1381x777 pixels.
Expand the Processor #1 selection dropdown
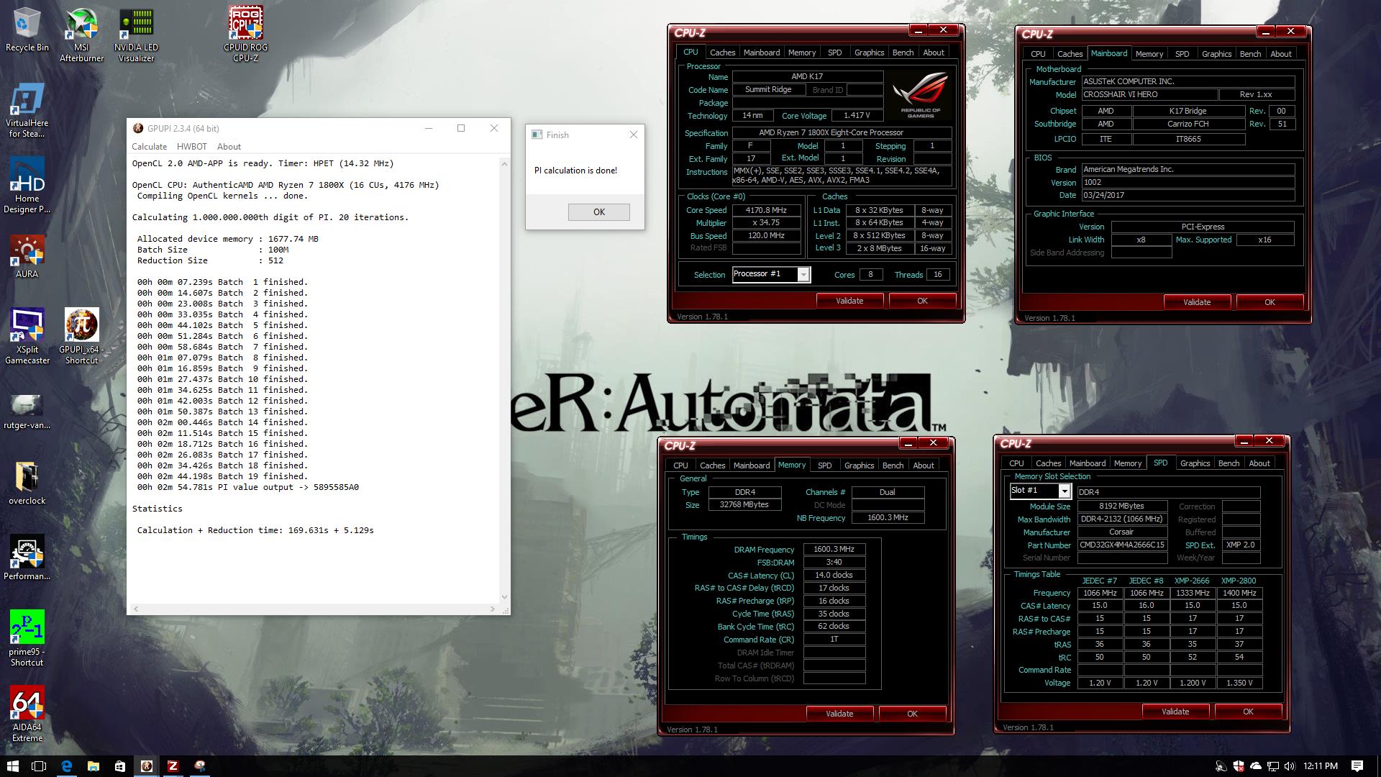(x=803, y=274)
